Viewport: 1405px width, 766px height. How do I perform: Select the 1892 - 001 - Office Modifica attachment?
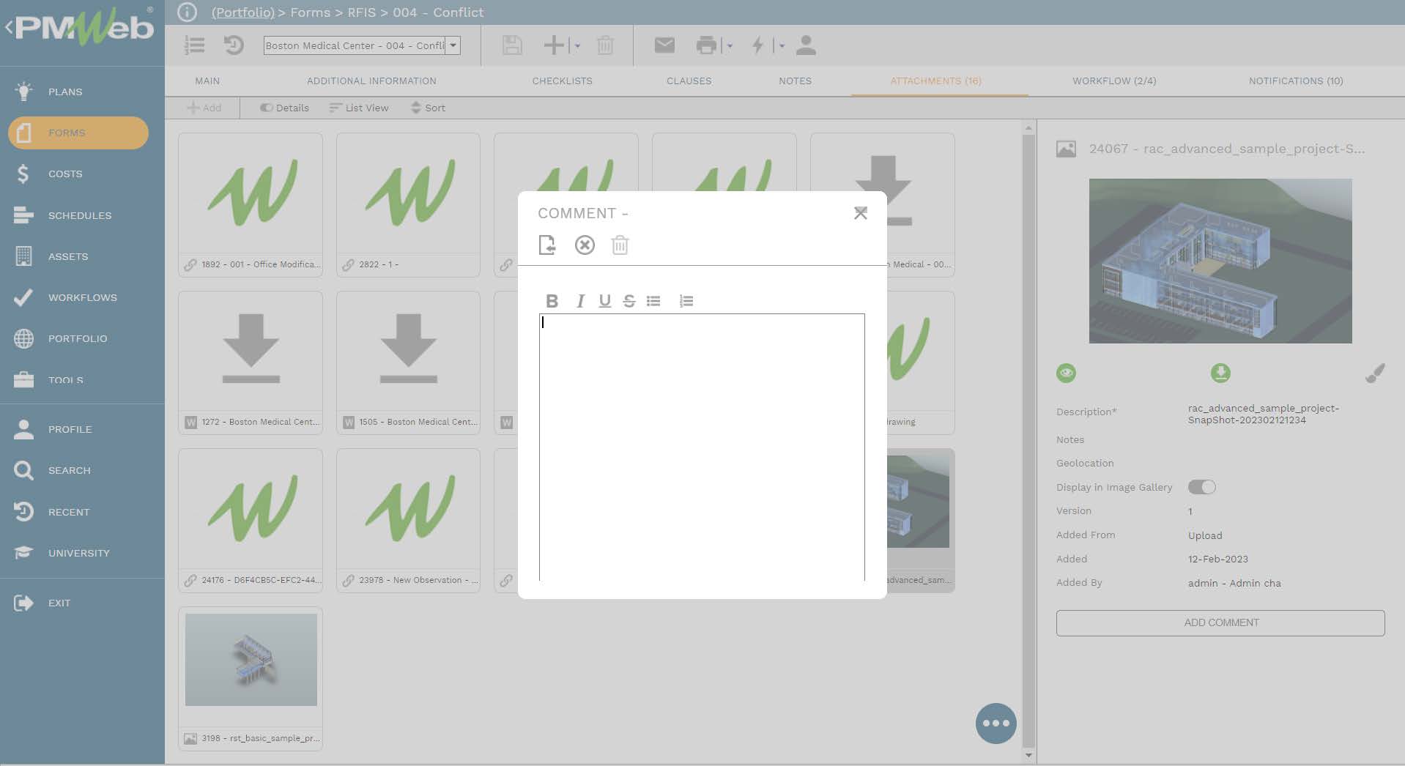251,204
